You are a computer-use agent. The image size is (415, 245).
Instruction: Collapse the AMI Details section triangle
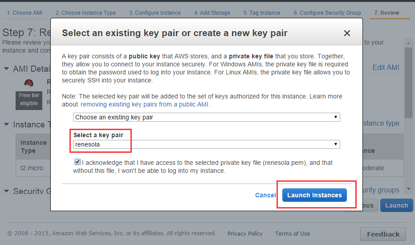click(6, 69)
